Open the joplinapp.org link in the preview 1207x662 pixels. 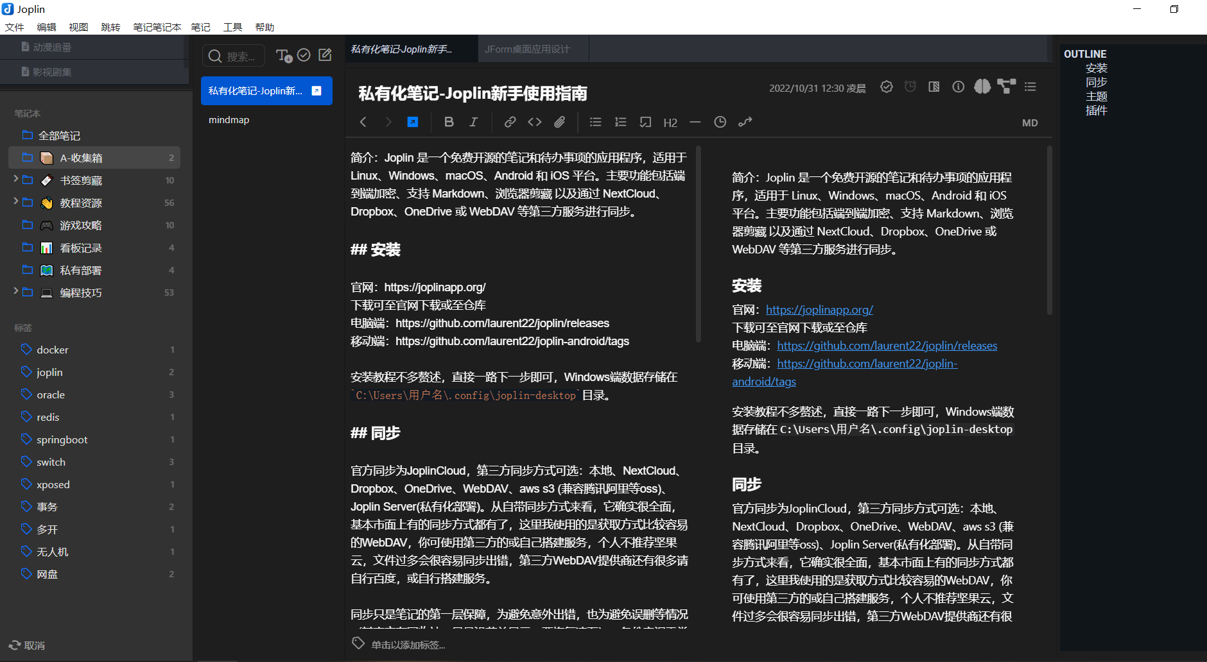[x=819, y=310]
